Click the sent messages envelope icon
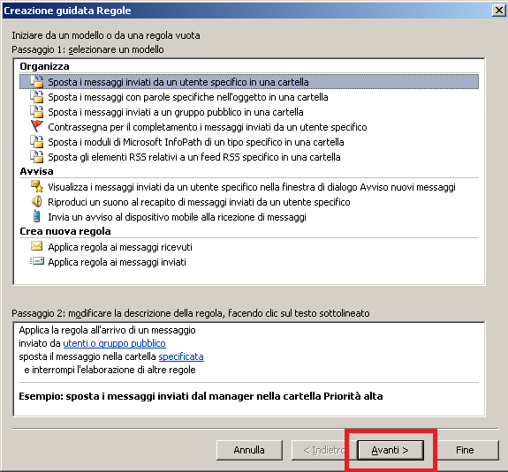Image resolution: width=508 pixels, height=472 pixels. (x=37, y=261)
